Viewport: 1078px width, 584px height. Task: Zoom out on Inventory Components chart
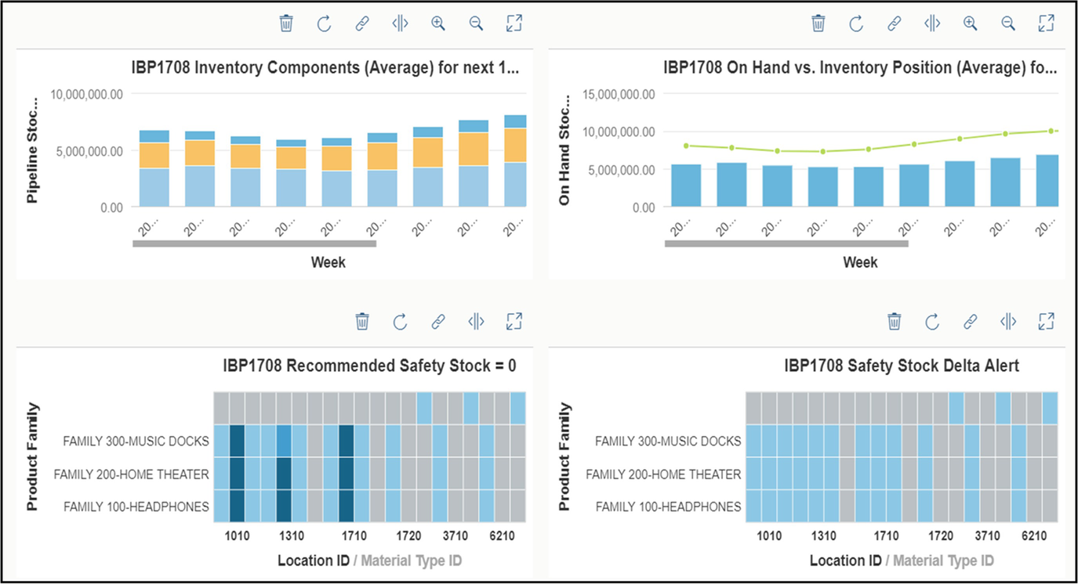coord(476,23)
